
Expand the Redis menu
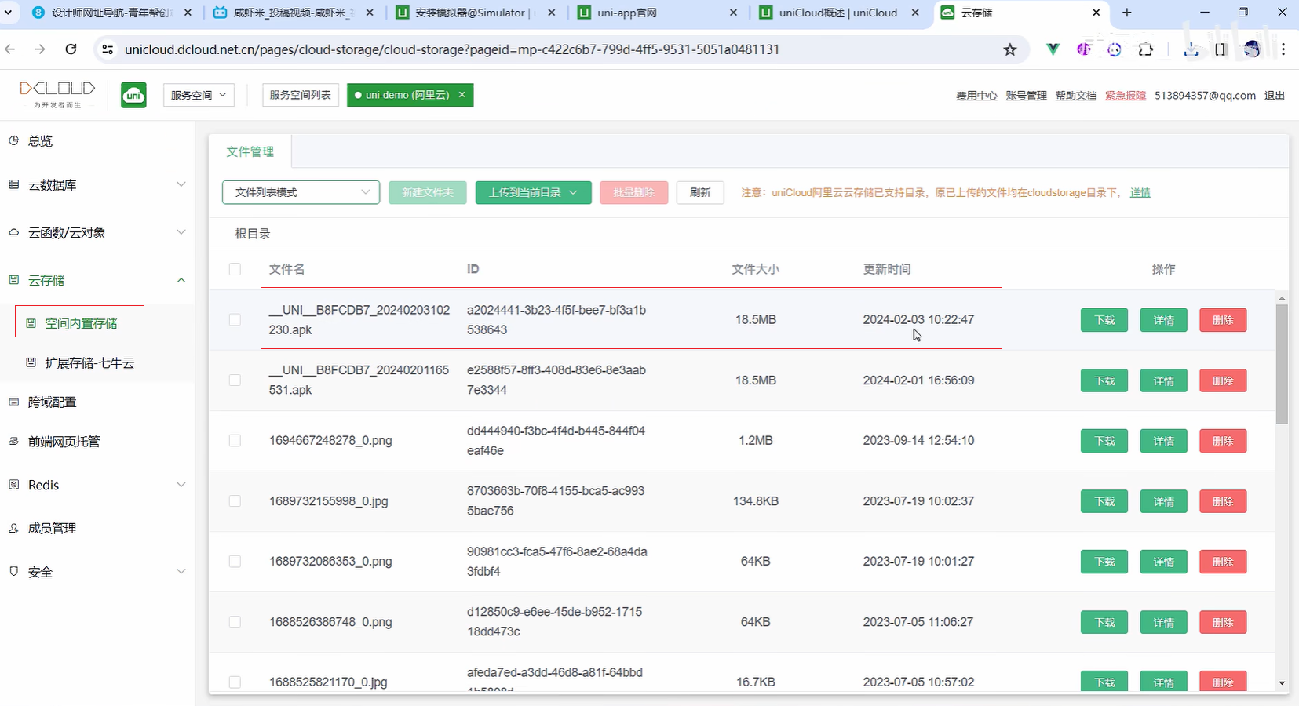97,485
